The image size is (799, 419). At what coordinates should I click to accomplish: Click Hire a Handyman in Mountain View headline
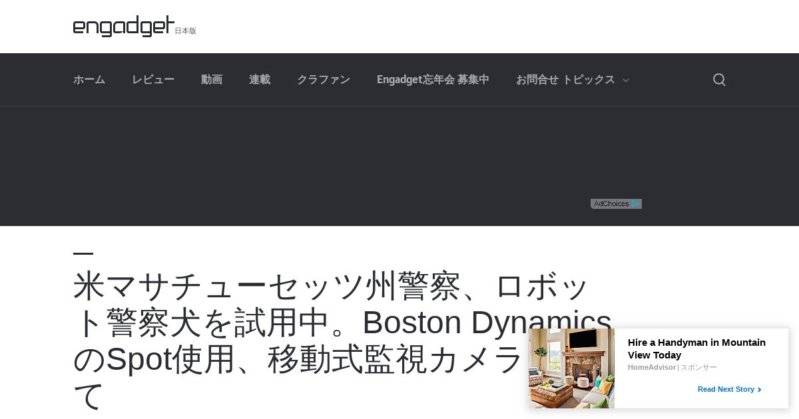tap(696, 349)
